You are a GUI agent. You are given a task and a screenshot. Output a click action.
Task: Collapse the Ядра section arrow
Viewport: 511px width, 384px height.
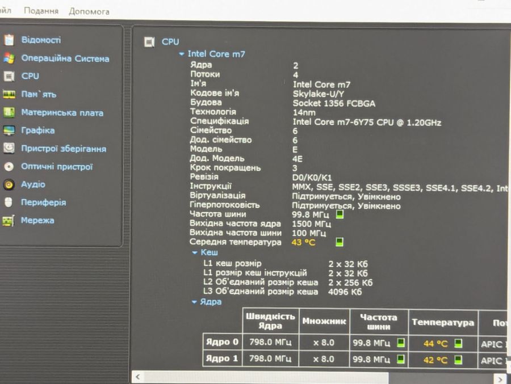(194, 302)
